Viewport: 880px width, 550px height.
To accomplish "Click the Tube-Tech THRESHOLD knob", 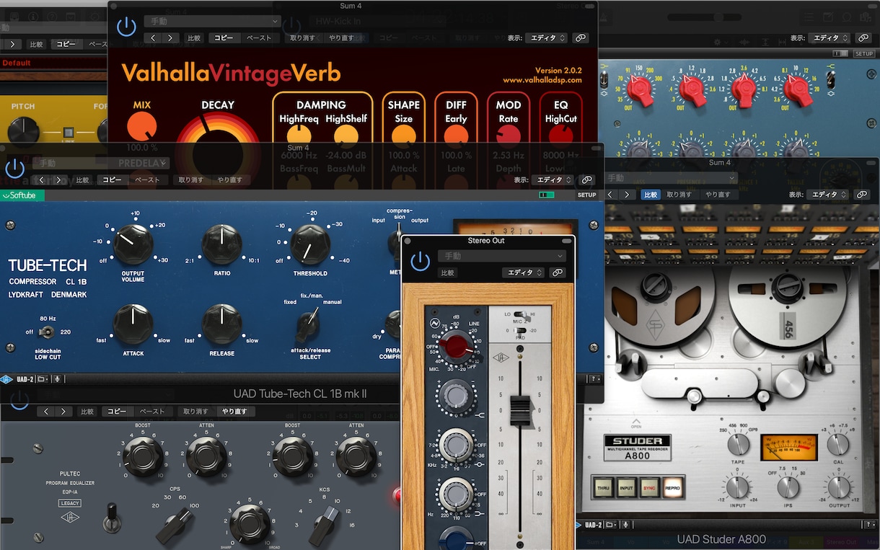I will (310, 244).
